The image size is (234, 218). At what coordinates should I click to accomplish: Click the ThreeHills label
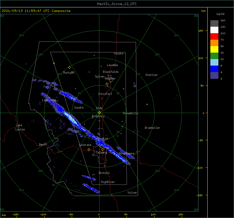(x=130, y=113)
